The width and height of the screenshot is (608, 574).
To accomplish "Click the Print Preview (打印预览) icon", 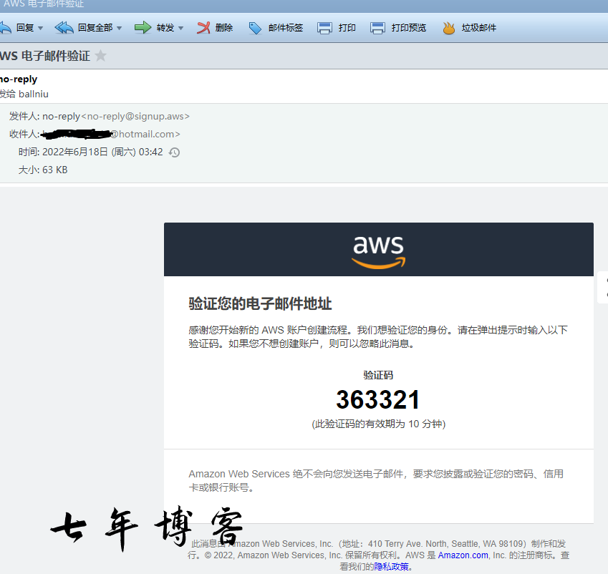I will tap(377, 28).
